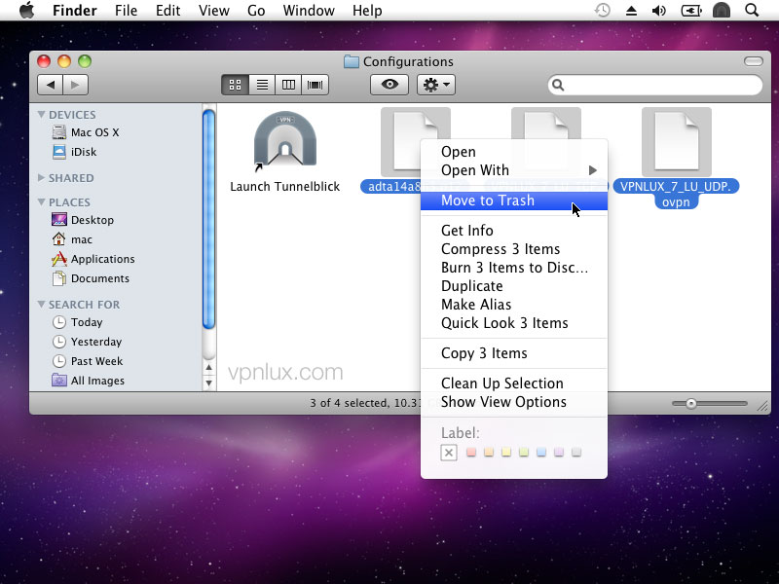This screenshot has width=779, height=584.
Task: Choose Show View Options
Action: pyautogui.click(x=514, y=402)
